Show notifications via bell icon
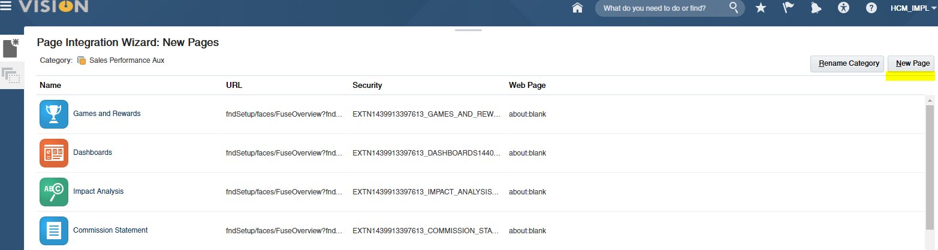The height and width of the screenshot is (250, 938). click(816, 8)
